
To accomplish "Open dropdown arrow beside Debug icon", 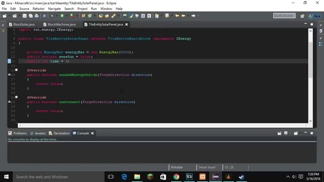I will coord(56,16).
